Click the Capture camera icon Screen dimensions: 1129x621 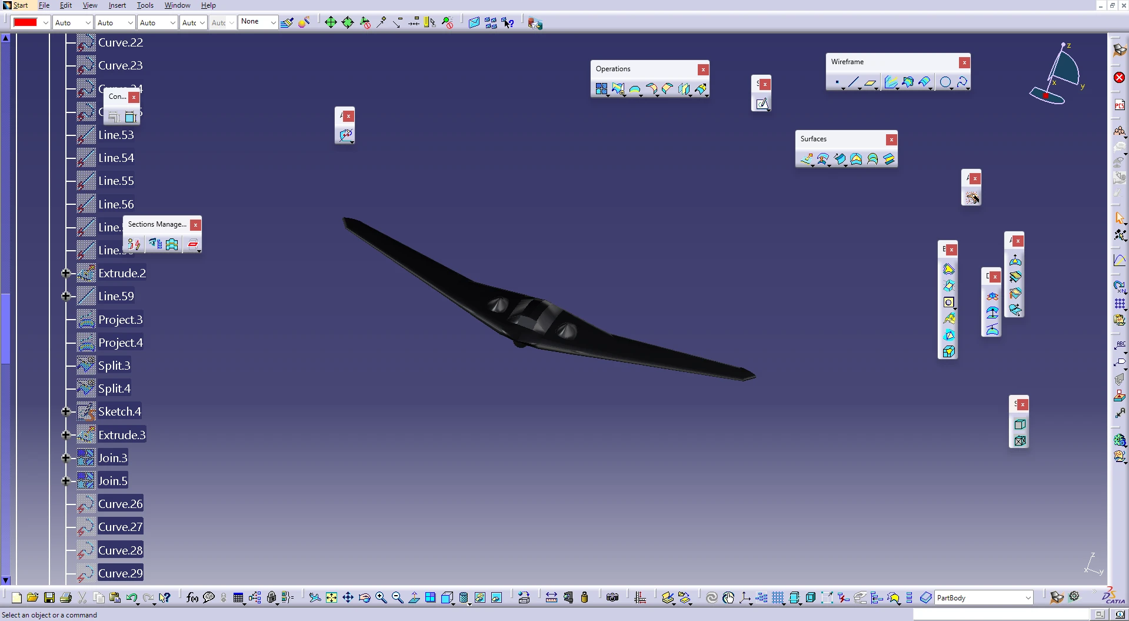pyautogui.click(x=612, y=598)
